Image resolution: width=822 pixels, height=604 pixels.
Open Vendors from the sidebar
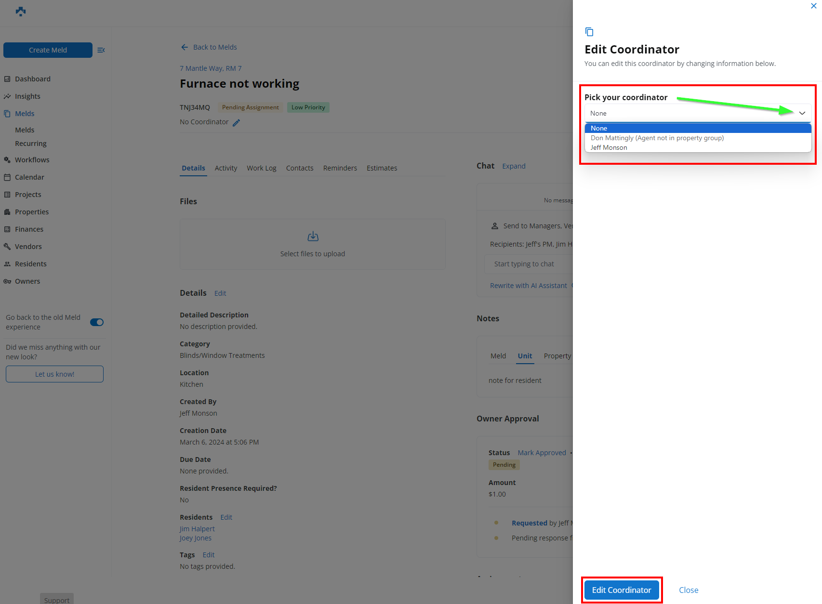[28, 247]
